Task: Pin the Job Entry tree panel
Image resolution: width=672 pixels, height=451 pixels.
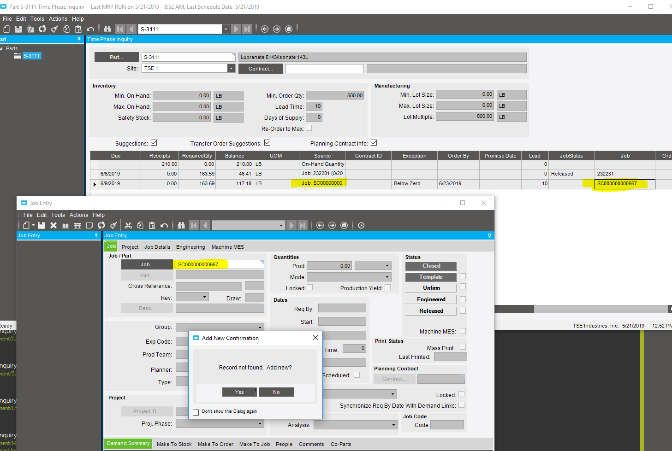Action: point(96,235)
